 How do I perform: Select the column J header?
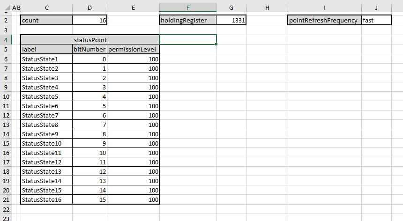376,7
